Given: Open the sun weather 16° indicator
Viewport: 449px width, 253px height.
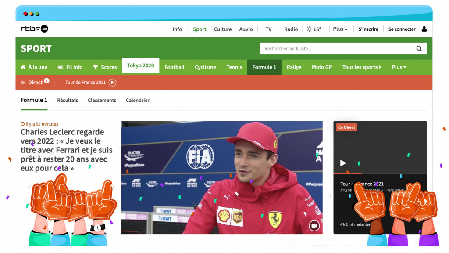Looking at the screenshot, I should tap(314, 29).
